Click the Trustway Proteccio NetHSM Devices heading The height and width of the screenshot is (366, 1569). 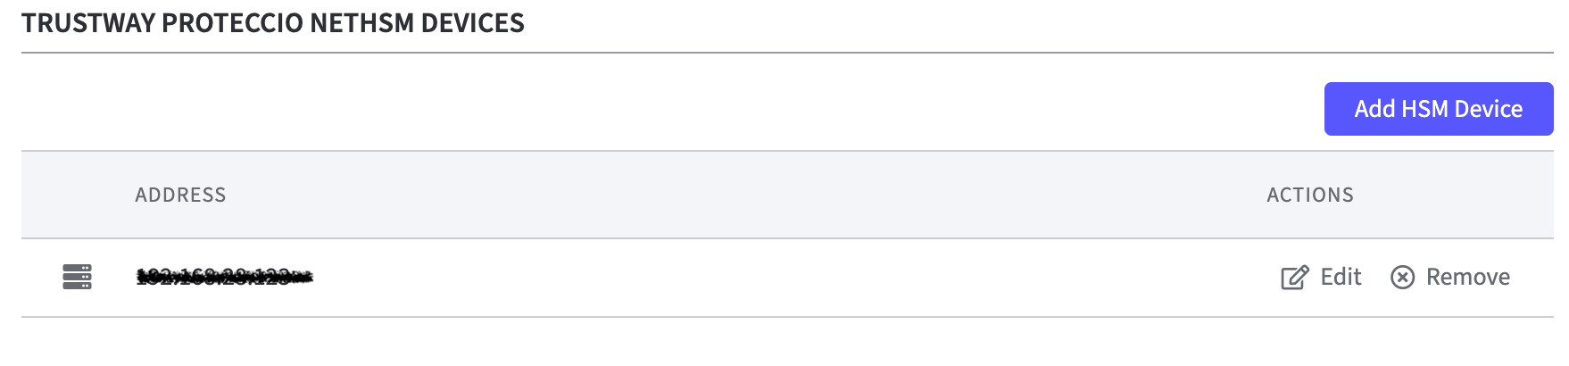pyautogui.click(x=273, y=23)
